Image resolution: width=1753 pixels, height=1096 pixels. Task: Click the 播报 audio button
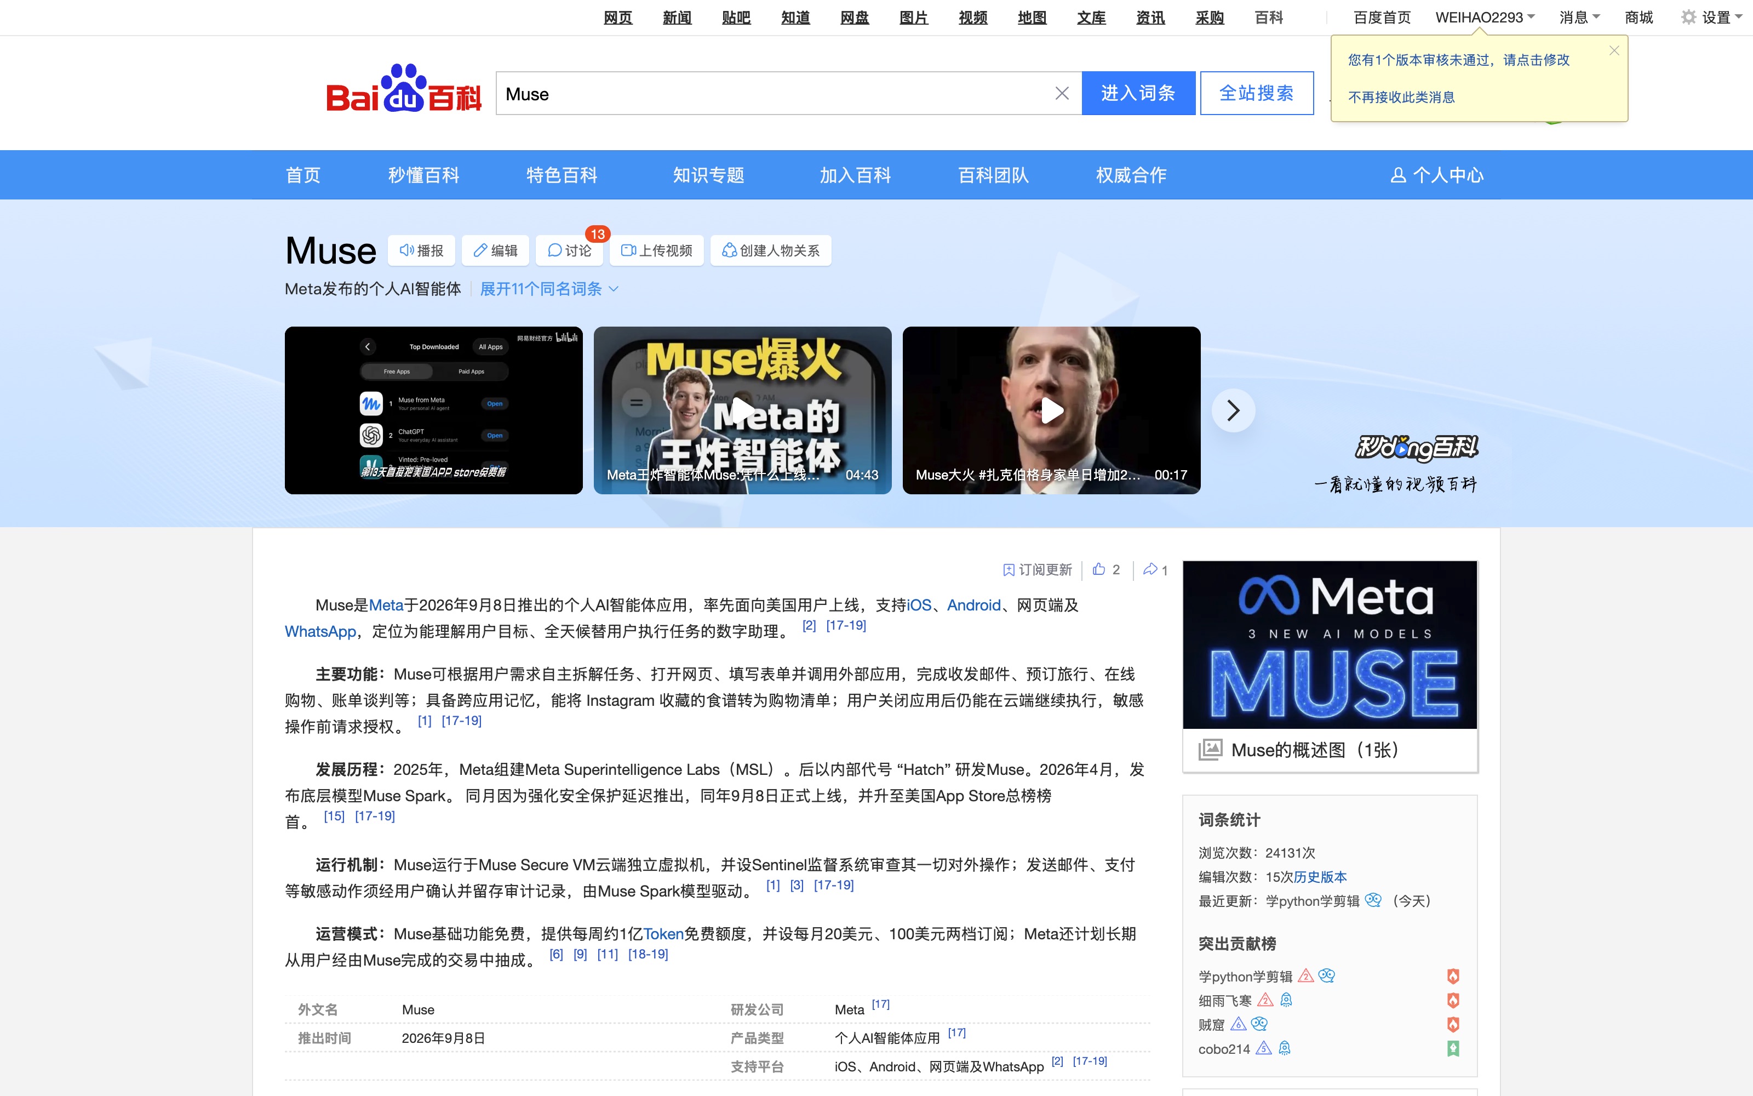coord(422,251)
